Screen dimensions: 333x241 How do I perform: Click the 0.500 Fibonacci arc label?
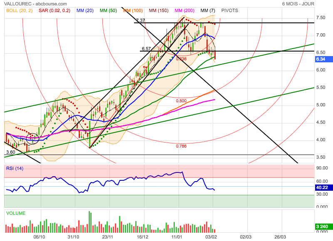tap(181, 101)
